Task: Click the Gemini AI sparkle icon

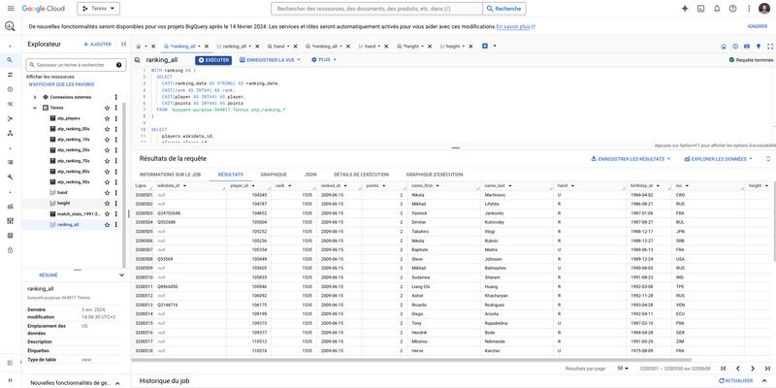Action: (x=685, y=8)
